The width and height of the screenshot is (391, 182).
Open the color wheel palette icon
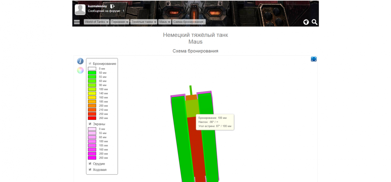tap(80, 70)
